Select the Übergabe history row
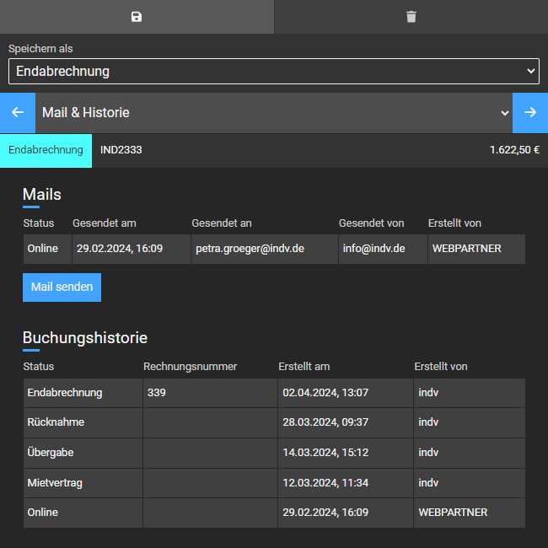Viewport: 548px width, 548px height. point(274,453)
